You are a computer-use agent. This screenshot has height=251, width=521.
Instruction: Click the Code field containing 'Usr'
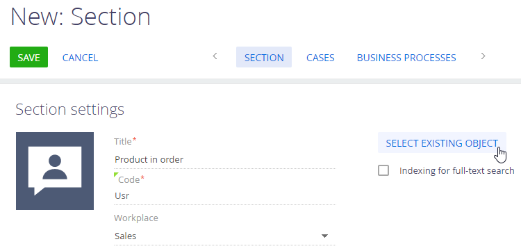[x=225, y=196]
